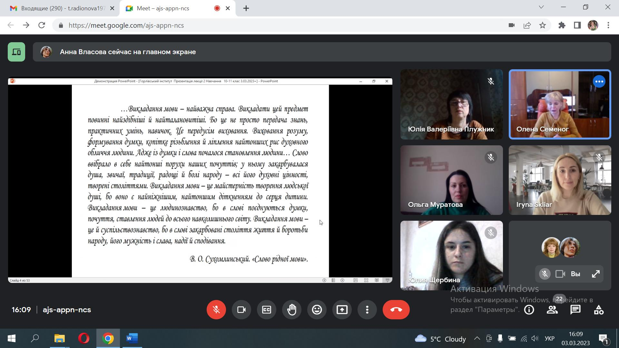The width and height of the screenshot is (619, 348).
Task: Expand your self-view tile
Action: (595, 274)
